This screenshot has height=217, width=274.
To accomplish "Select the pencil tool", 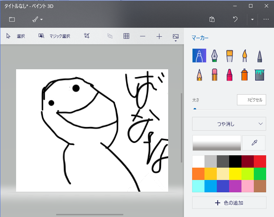I will (x=199, y=74).
